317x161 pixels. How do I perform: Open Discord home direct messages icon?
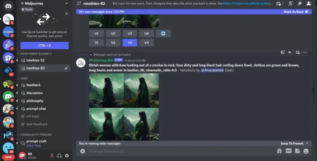(x=8, y=6)
